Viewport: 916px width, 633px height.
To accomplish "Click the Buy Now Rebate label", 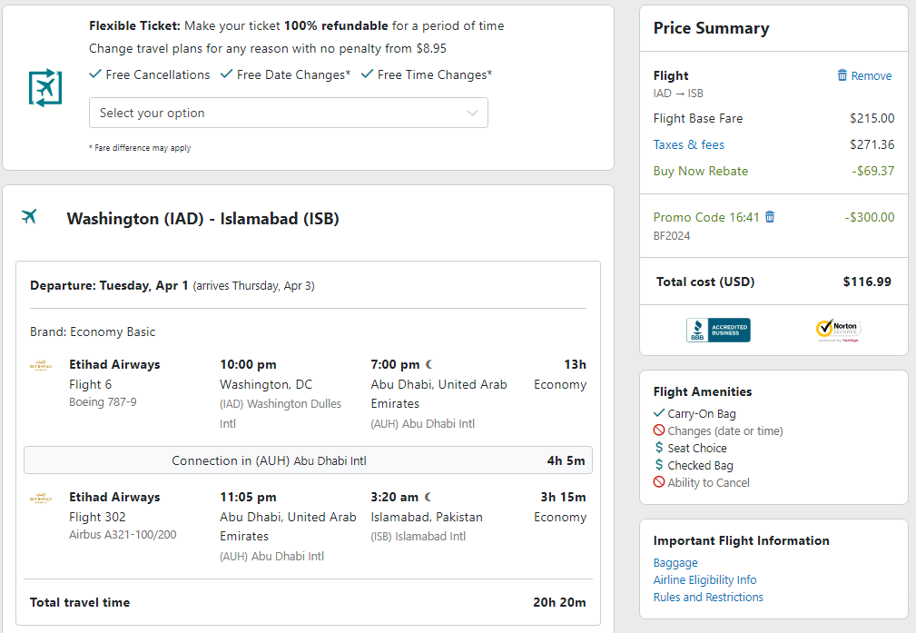I will [x=701, y=171].
